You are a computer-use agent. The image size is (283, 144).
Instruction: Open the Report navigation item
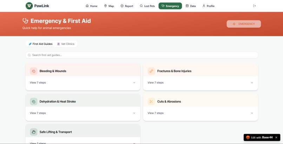click(127, 6)
